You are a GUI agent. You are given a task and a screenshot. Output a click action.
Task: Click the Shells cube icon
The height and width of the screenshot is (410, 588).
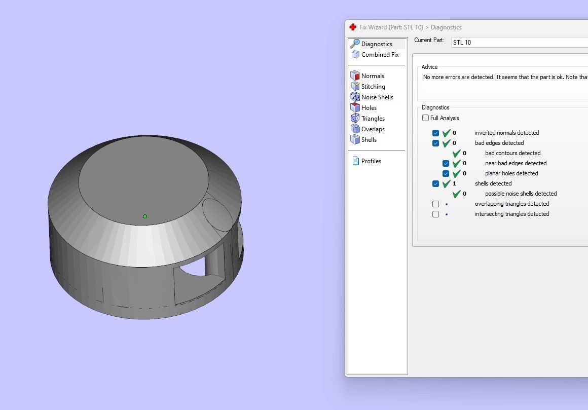(355, 139)
